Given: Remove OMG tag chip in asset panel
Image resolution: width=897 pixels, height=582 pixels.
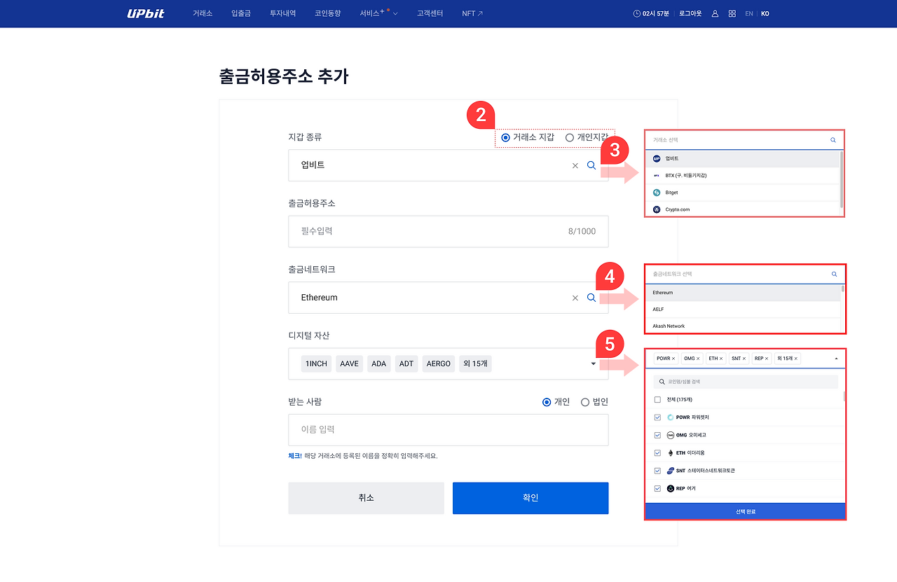Looking at the screenshot, I should 698,359.
